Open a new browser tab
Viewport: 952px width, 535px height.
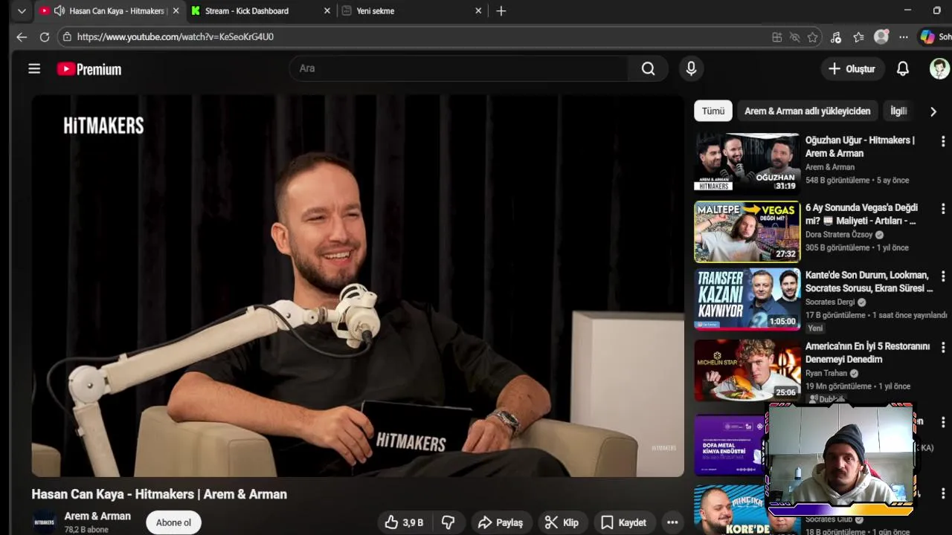click(x=501, y=11)
